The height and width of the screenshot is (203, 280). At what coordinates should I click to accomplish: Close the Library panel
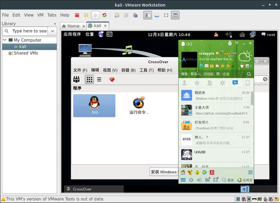[x=55, y=24]
